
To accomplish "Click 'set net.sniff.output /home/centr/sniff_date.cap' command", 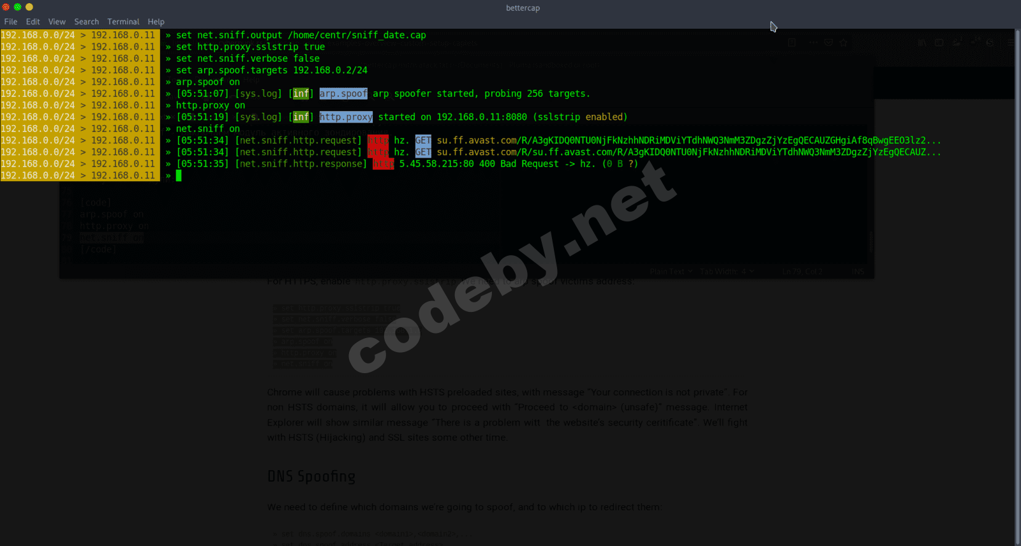I will [301, 35].
